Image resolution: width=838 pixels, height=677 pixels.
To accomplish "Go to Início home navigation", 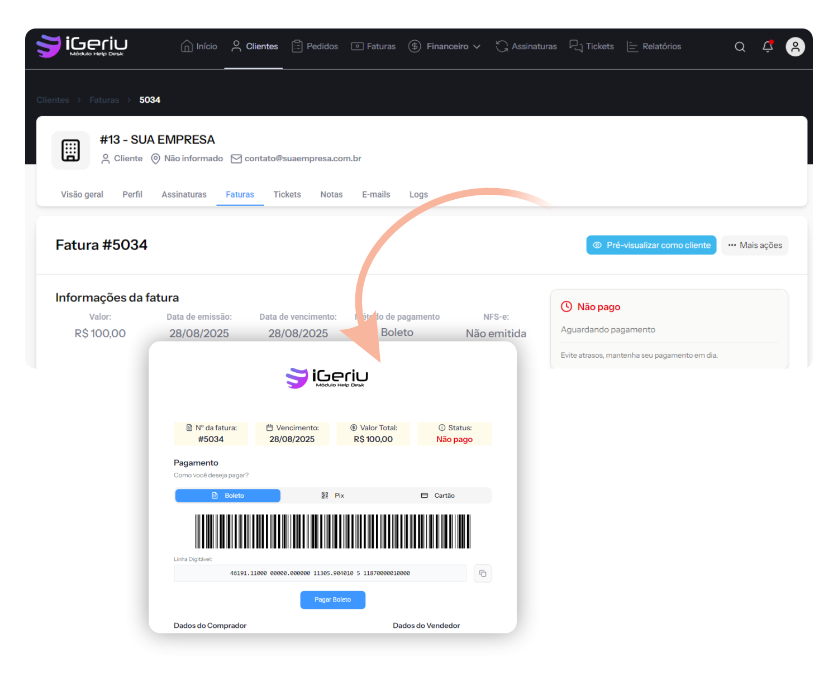I will 199,46.
